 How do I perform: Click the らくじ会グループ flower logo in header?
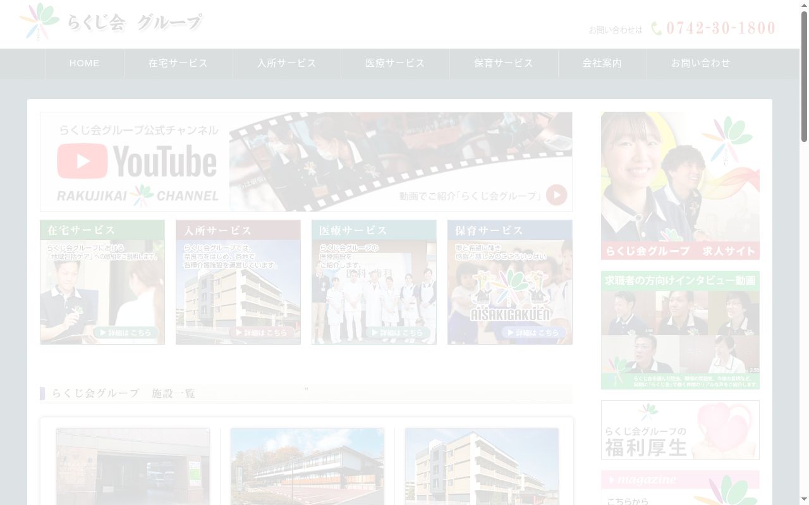tap(39, 21)
